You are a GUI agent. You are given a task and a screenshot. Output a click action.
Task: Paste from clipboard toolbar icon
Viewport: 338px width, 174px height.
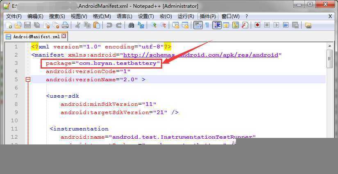[x=97, y=25]
